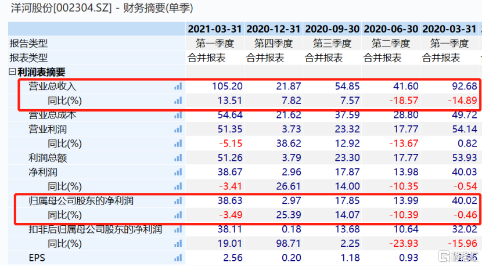The width and height of the screenshot is (482, 266).
Task: Open chart icon for 营业总收入 同比(%) row
Action: point(178,100)
